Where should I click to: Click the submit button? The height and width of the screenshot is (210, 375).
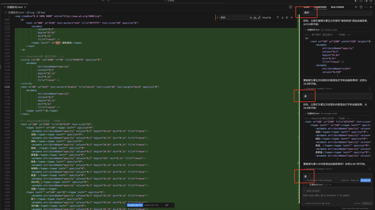tap(366, 203)
